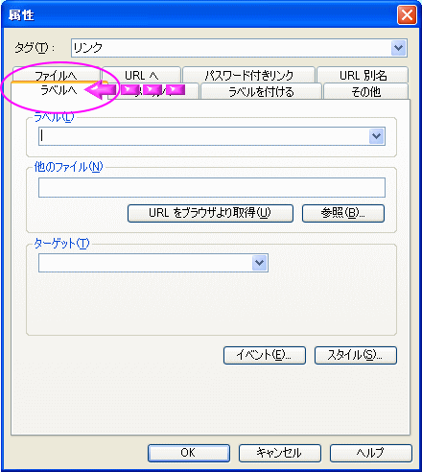Click into the 他のファイル text field
The width and height of the screenshot is (422, 472).
click(x=212, y=187)
